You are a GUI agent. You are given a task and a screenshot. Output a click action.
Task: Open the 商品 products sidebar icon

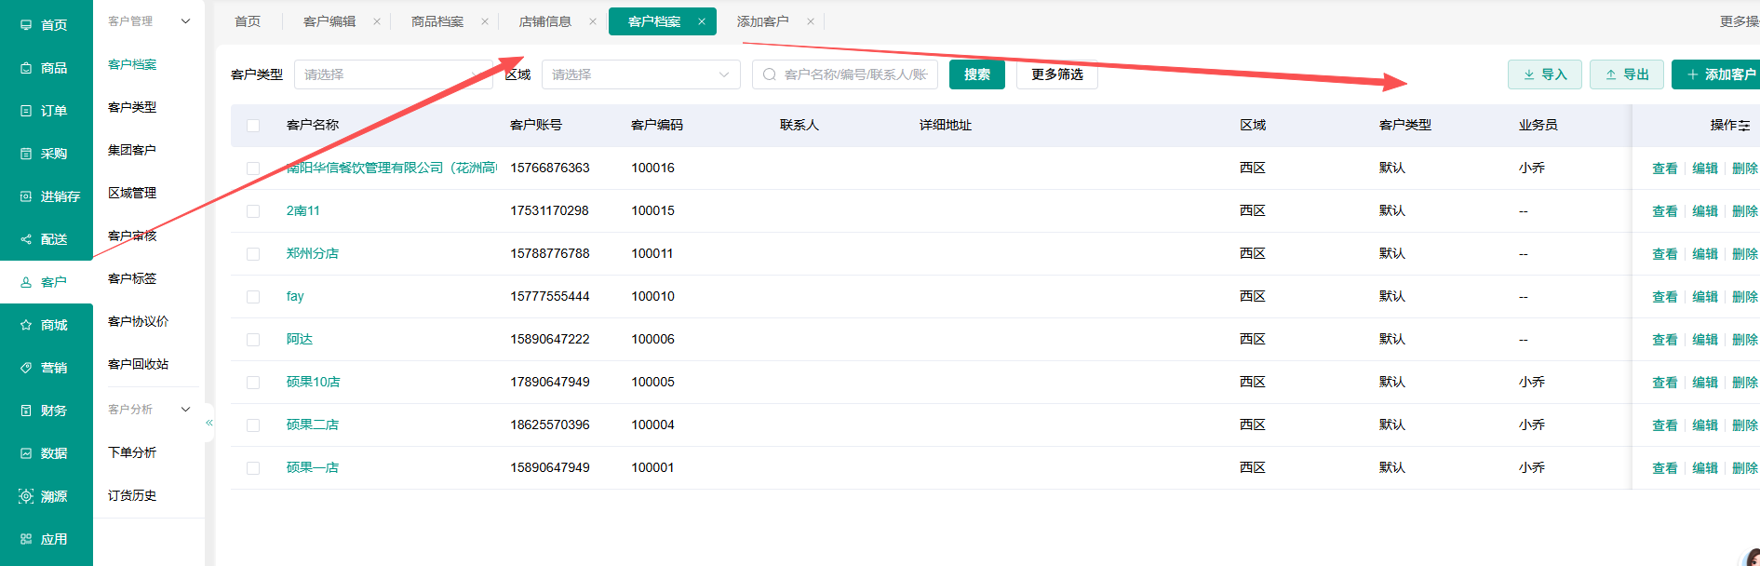point(26,68)
